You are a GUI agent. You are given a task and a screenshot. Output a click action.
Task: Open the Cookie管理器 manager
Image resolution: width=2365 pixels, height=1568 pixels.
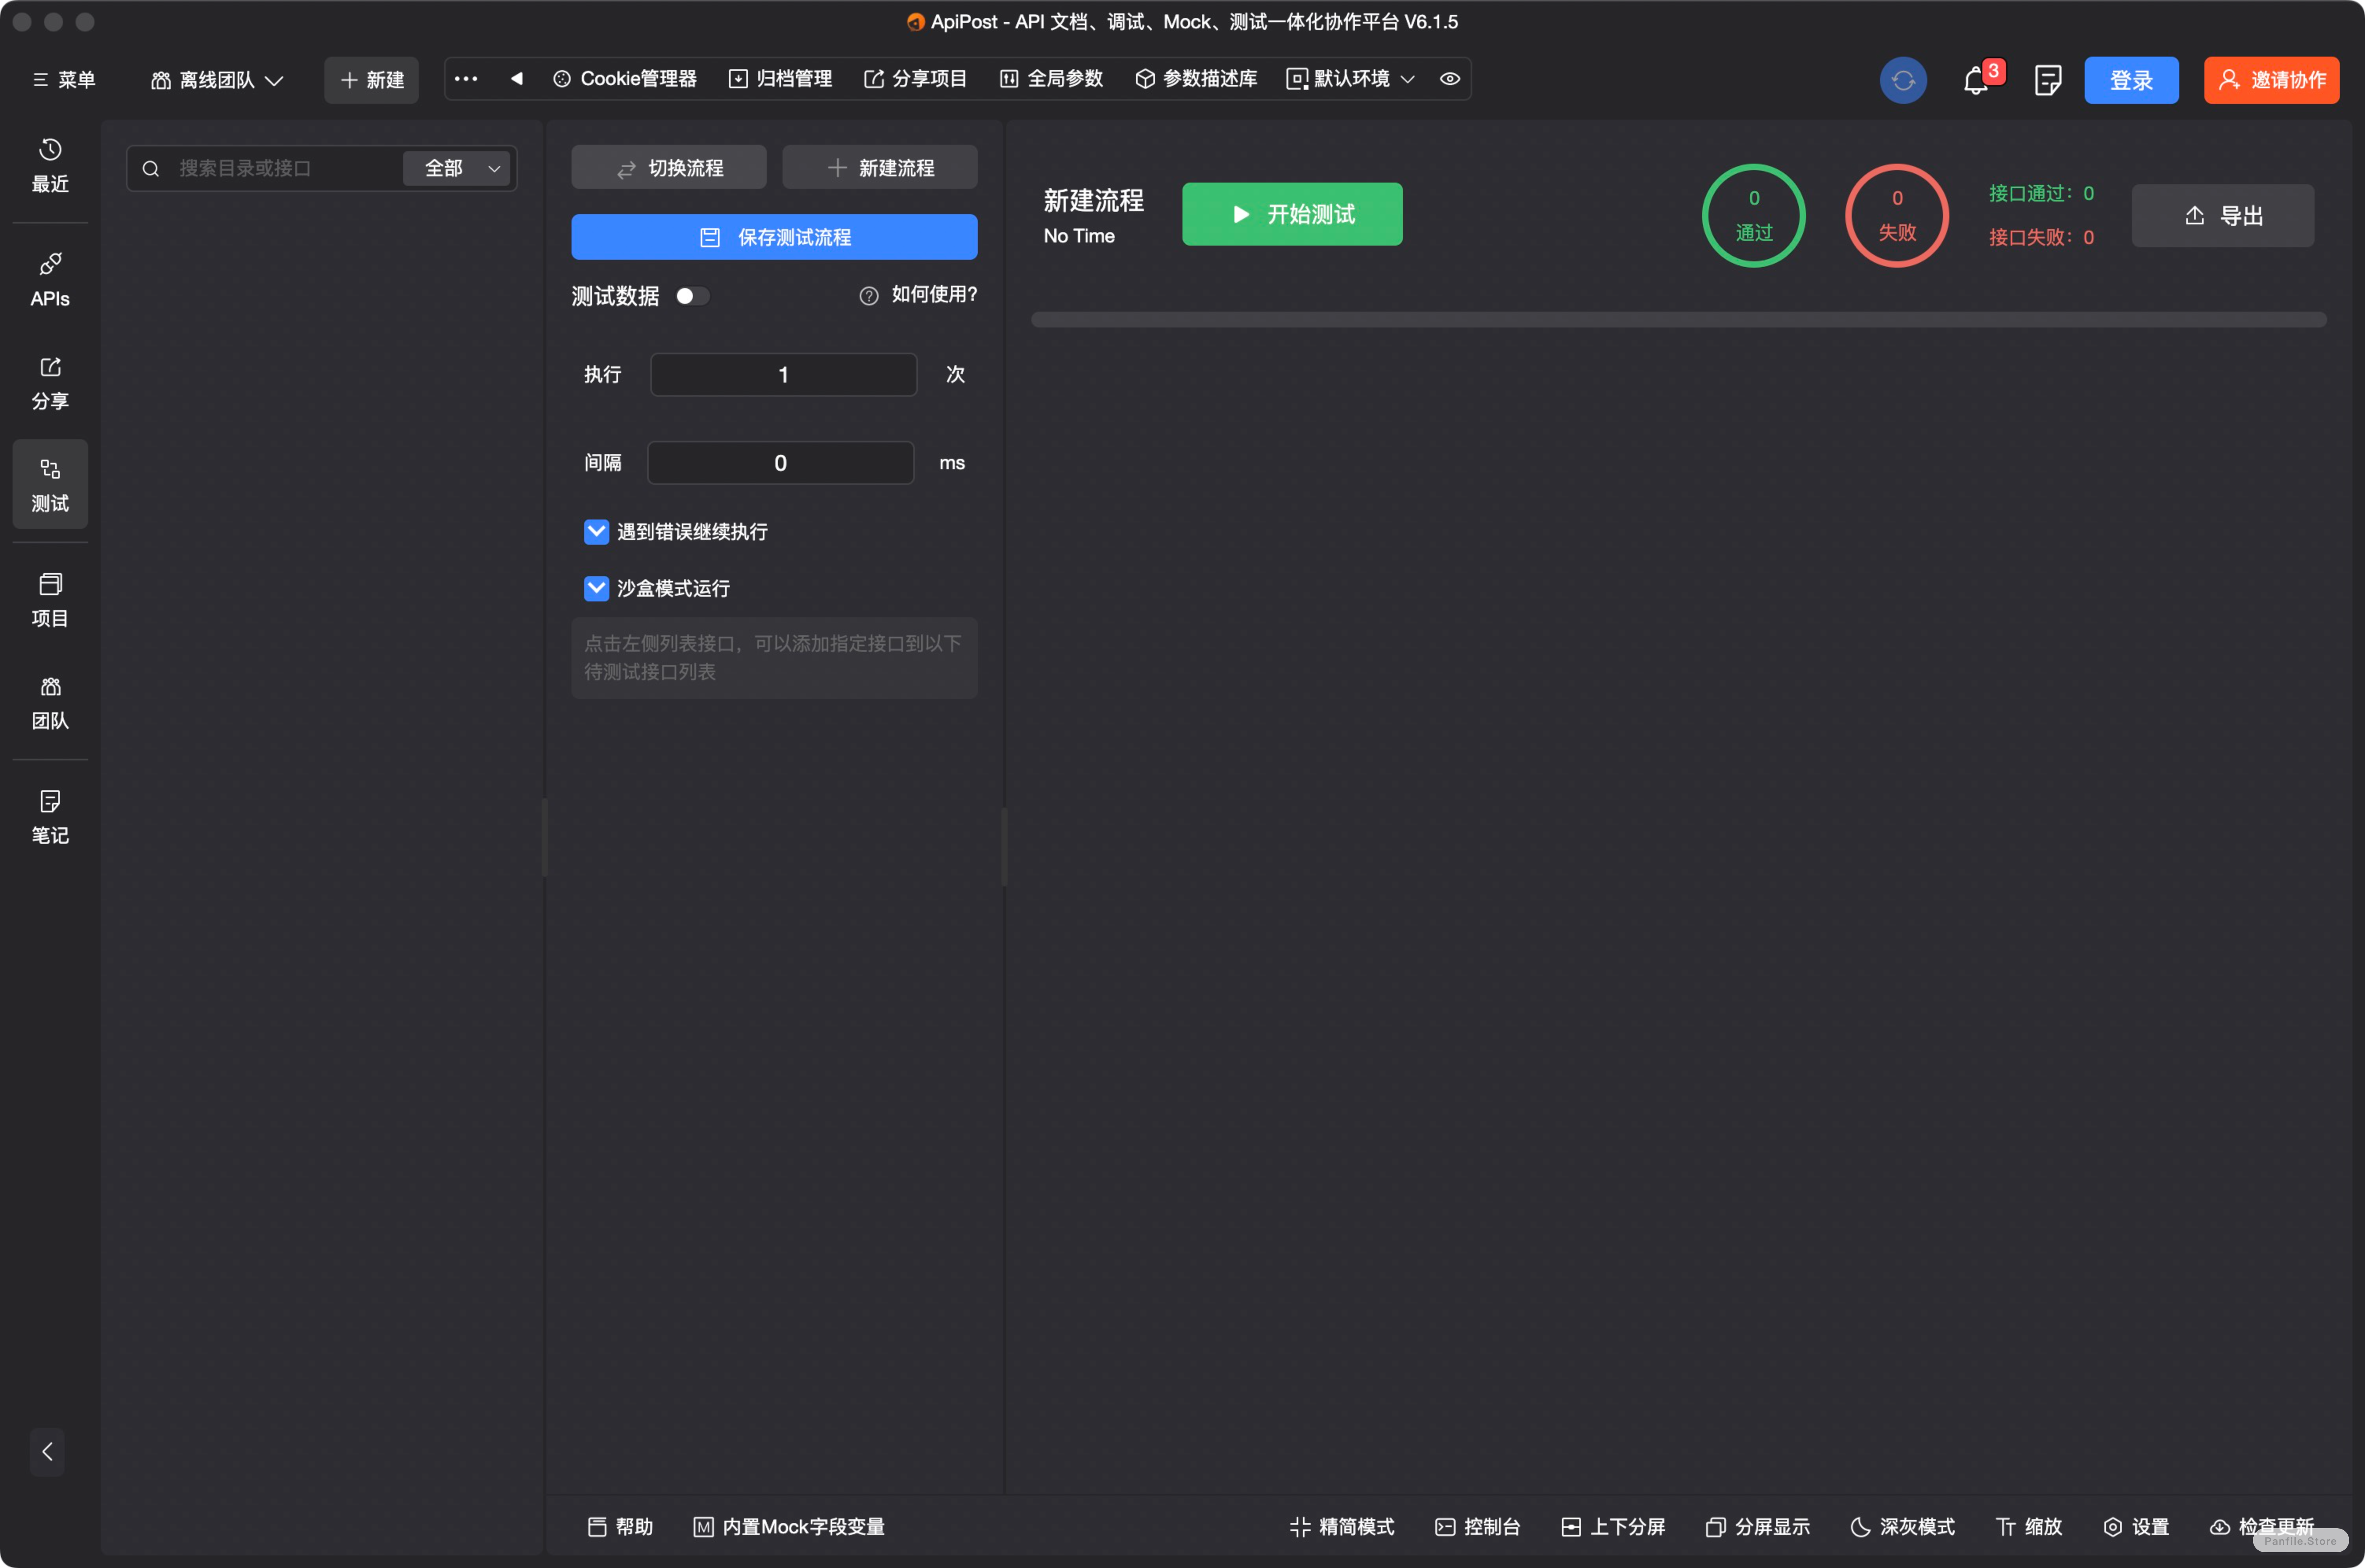[x=625, y=79]
